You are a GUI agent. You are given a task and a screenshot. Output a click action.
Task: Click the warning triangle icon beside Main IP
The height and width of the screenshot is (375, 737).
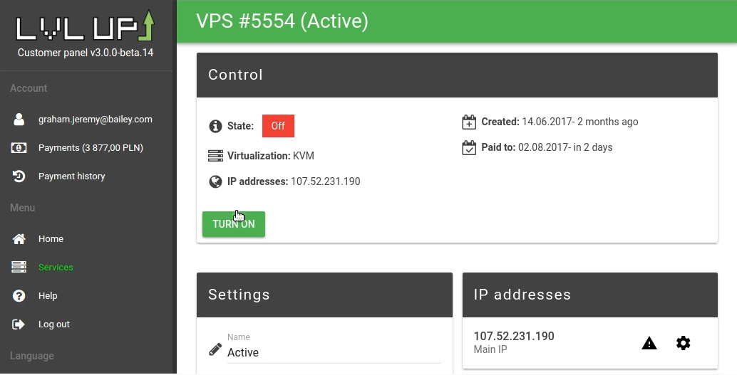point(649,344)
